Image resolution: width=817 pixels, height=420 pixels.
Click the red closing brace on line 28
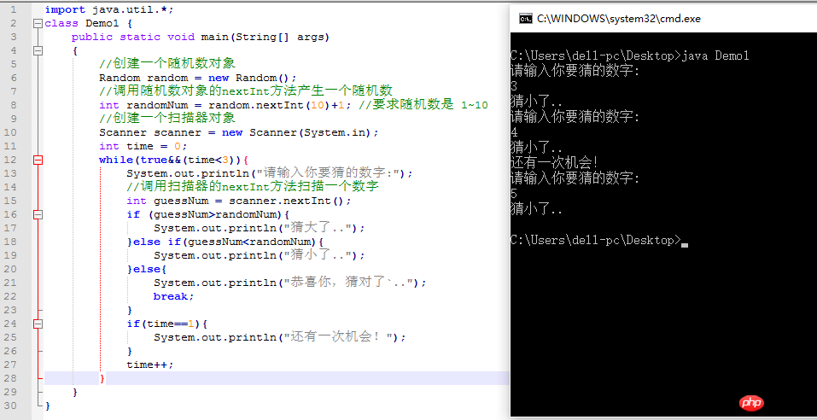point(102,378)
